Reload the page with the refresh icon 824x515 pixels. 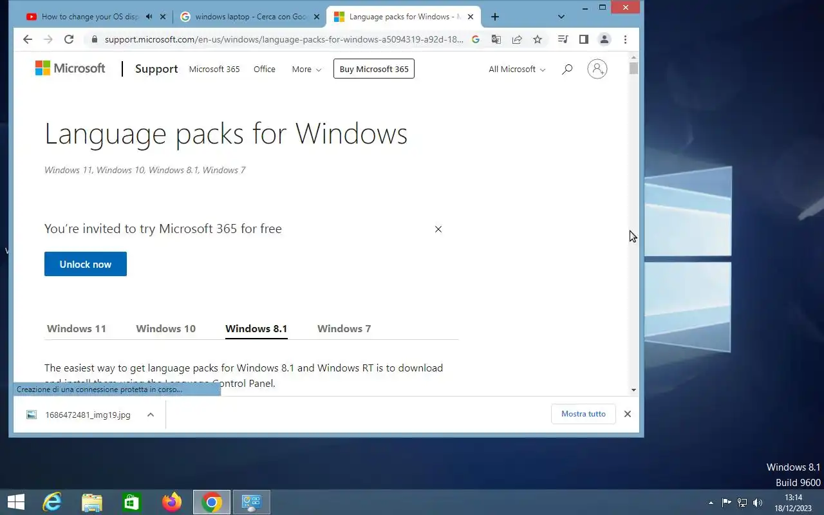click(x=69, y=39)
